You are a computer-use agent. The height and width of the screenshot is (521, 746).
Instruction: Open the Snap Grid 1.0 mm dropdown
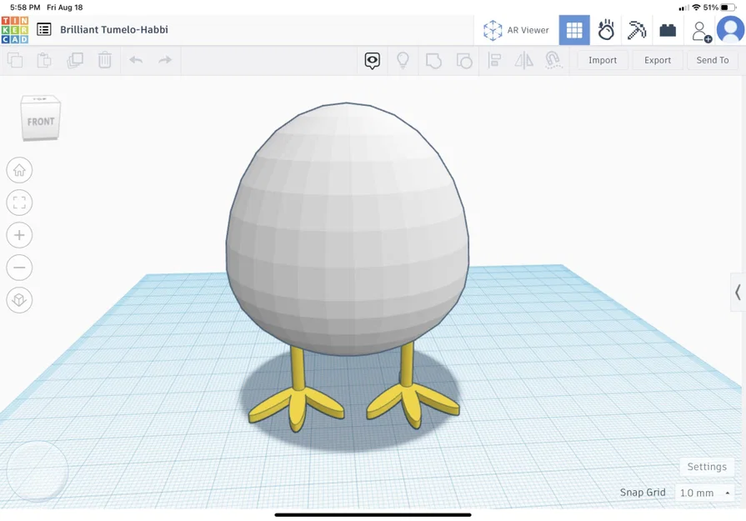tap(704, 493)
